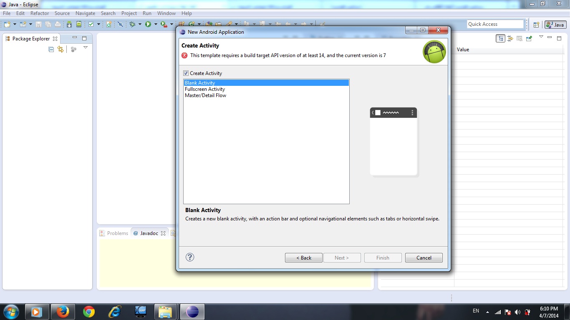Click the Back button in wizard

[x=304, y=258]
